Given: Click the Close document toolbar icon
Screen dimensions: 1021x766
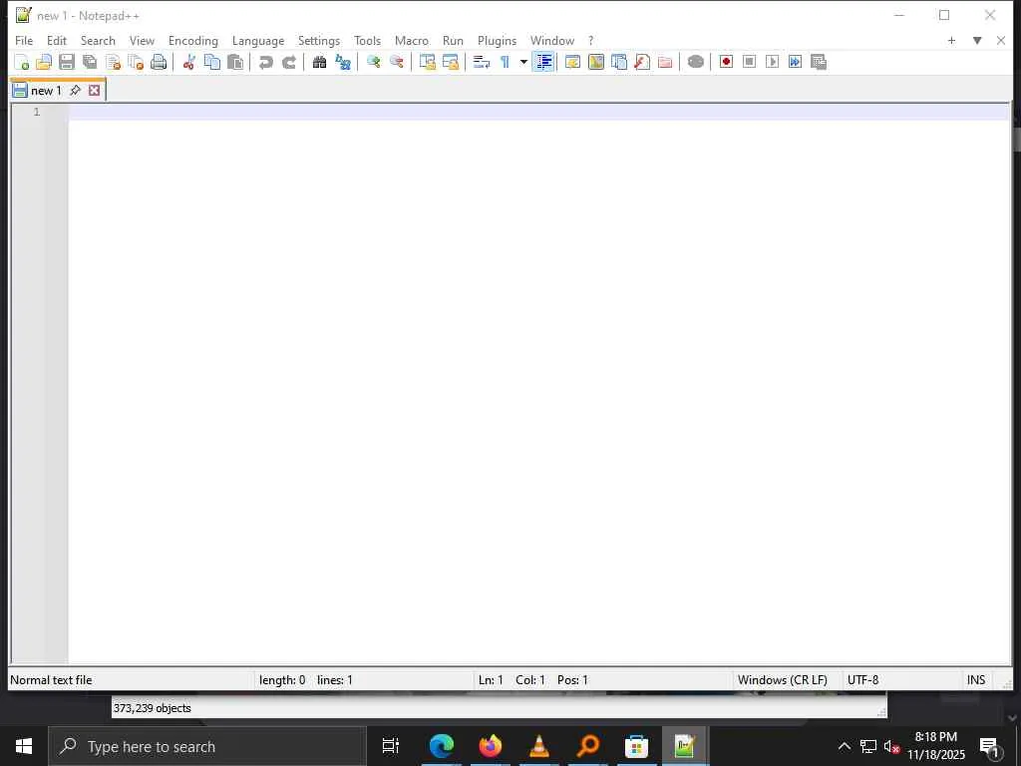Looking at the screenshot, I should coord(113,62).
